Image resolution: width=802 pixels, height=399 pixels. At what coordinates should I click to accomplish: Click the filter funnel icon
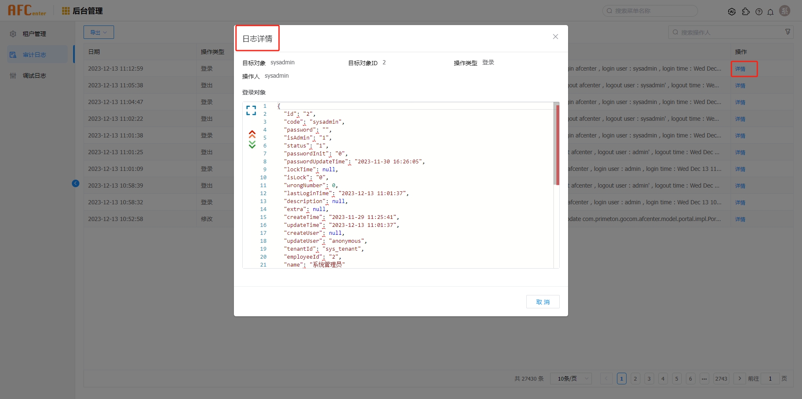coord(787,32)
